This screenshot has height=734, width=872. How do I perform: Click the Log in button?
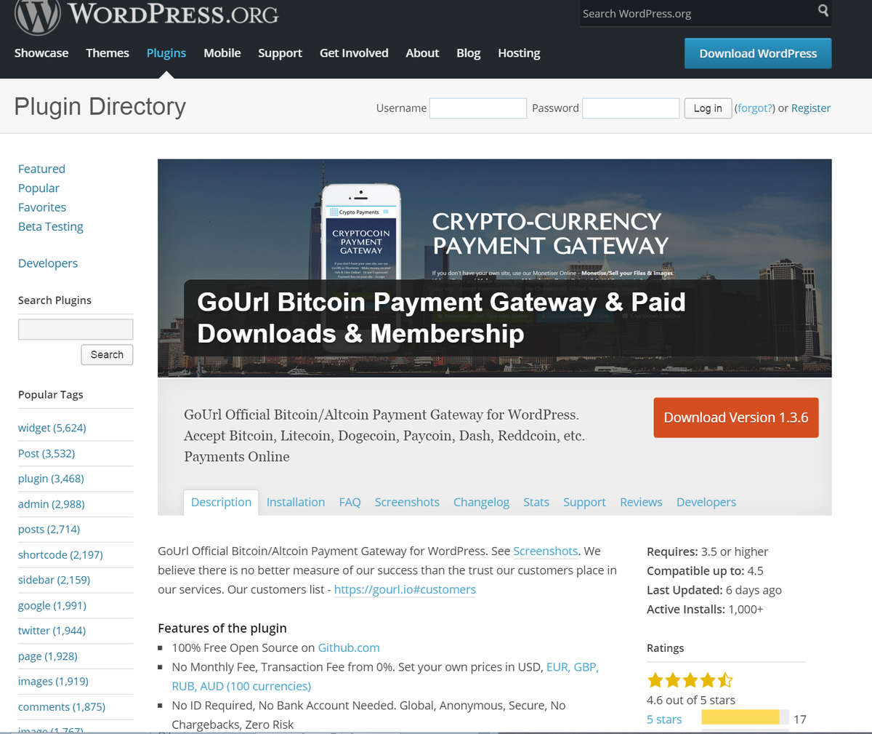click(x=708, y=108)
